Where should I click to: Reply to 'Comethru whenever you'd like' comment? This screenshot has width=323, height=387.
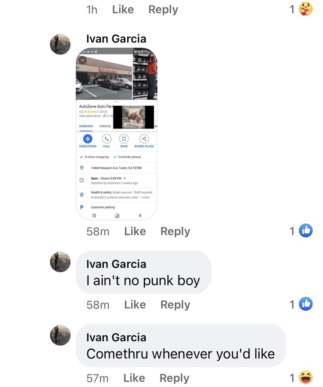point(174,378)
